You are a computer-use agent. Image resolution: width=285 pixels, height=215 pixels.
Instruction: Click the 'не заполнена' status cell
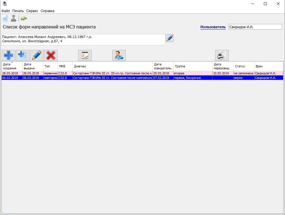coord(244,73)
